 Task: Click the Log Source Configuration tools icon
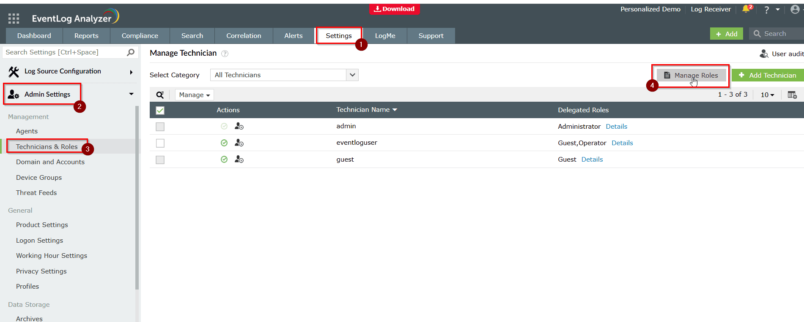click(x=14, y=72)
